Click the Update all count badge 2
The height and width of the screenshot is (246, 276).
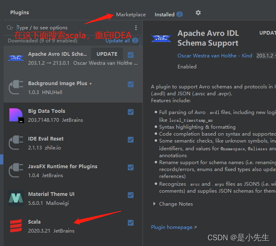click(x=135, y=40)
